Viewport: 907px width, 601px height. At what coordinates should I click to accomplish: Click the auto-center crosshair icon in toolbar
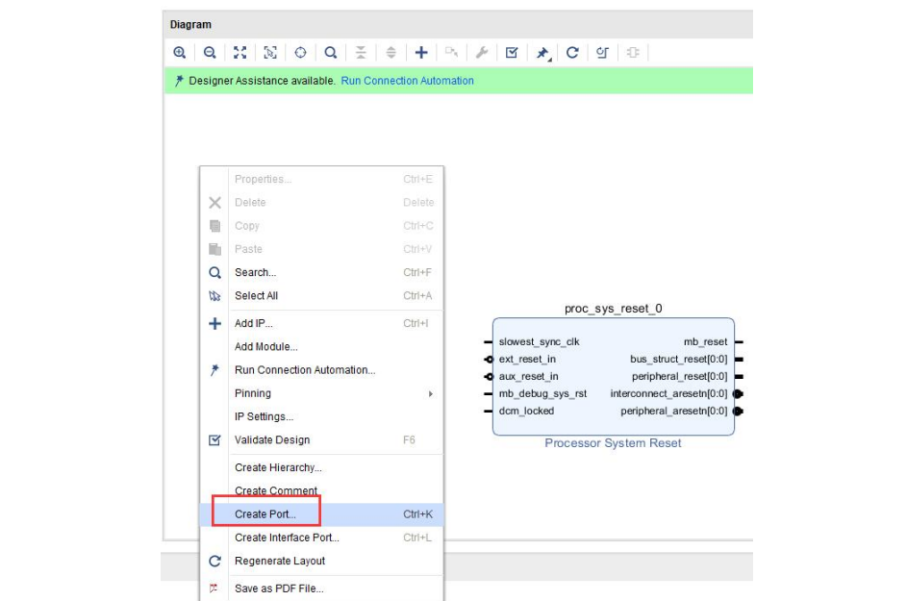[300, 53]
